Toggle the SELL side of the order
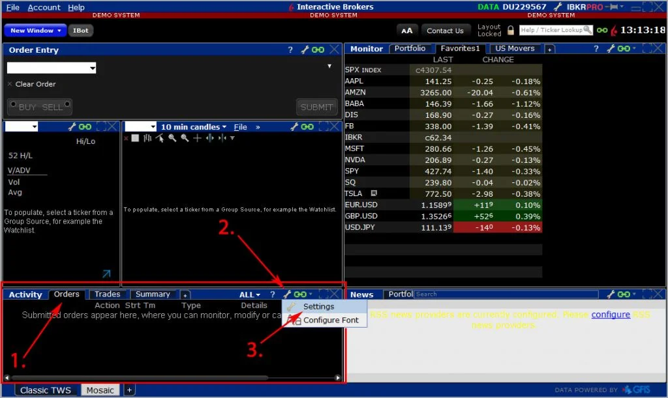 [x=53, y=107]
